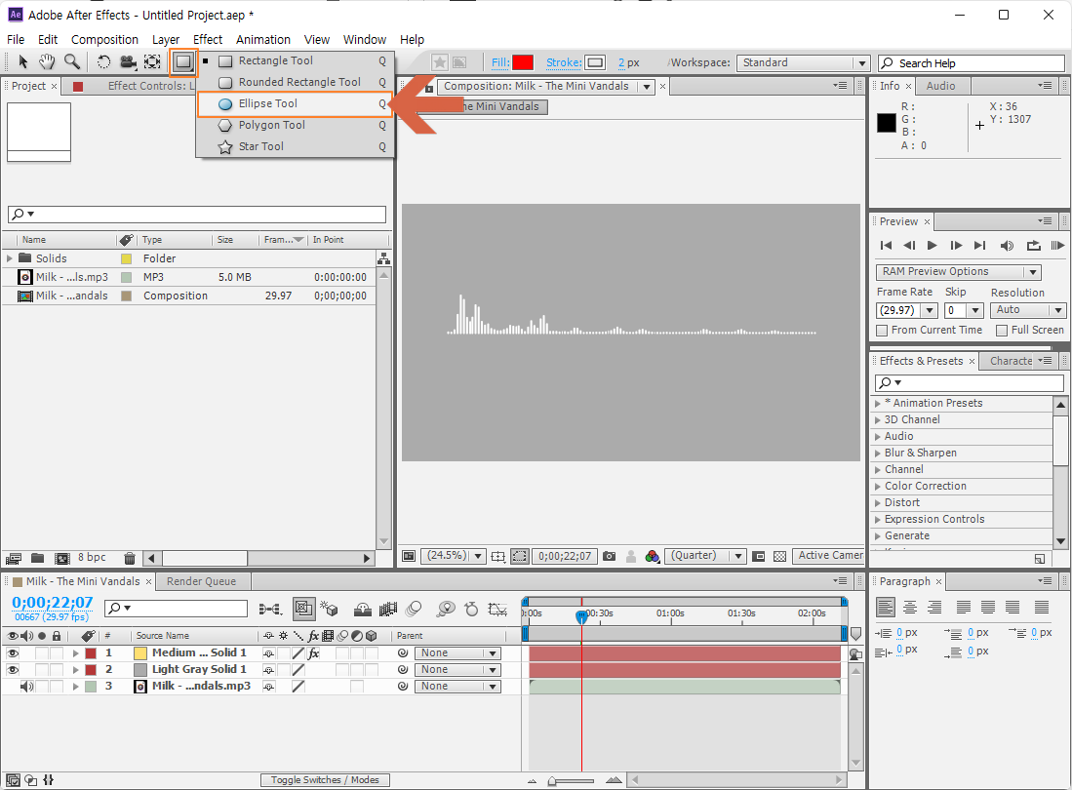Step back one frame in Preview
Viewport: 1072px width, 790px height.
[x=908, y=246]
